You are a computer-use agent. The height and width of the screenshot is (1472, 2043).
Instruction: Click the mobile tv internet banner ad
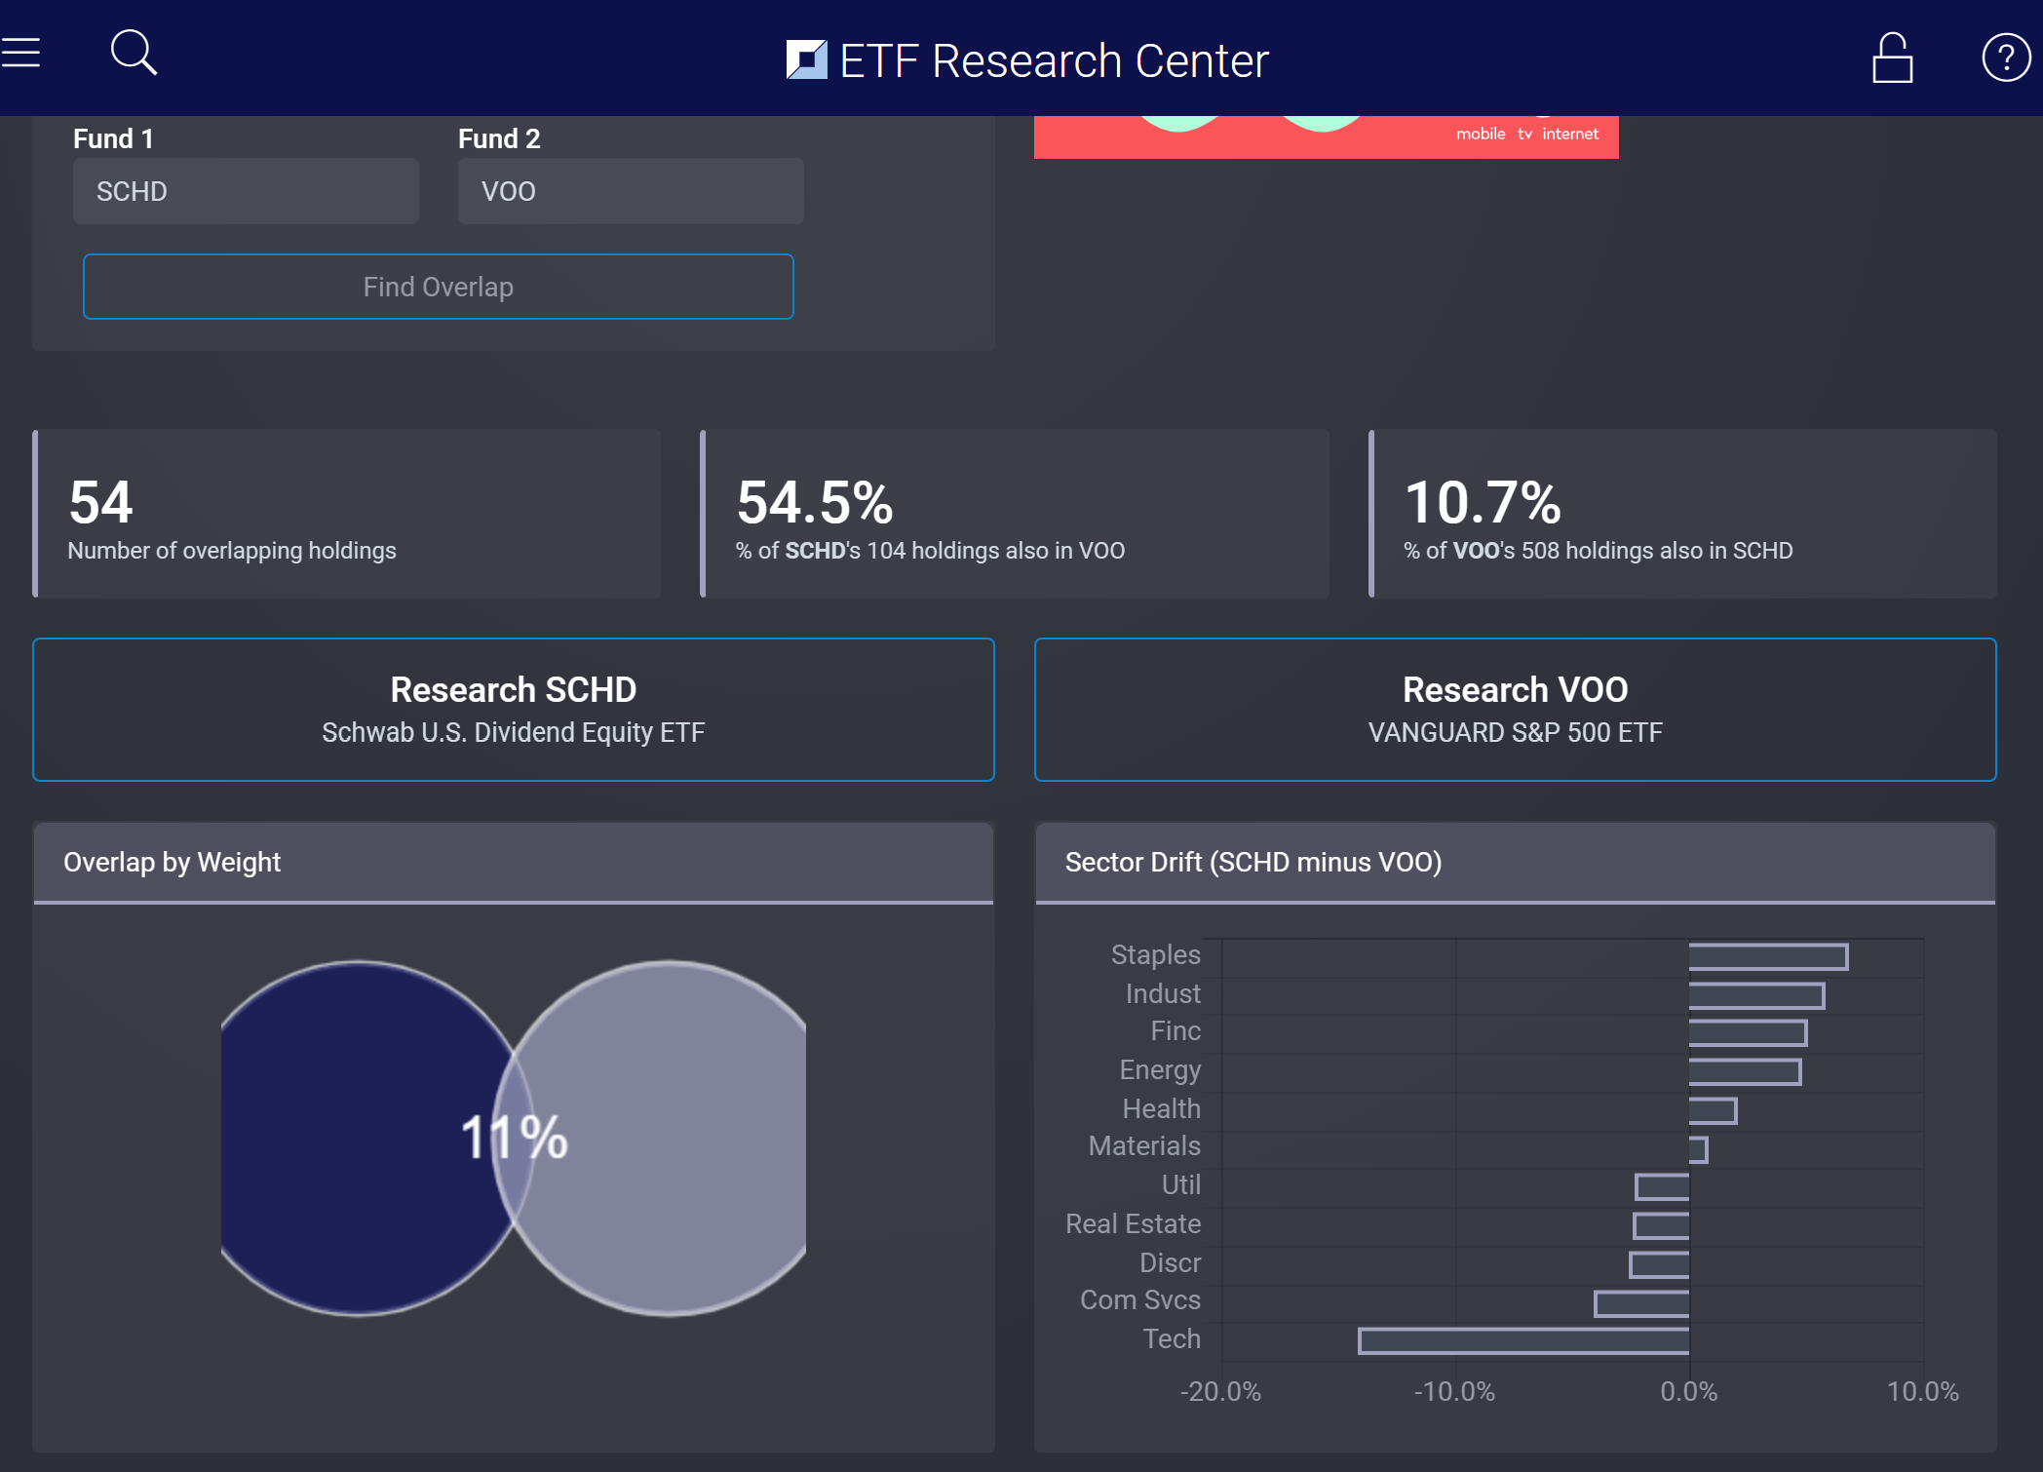pyautogui.click(x=1326, y=127)
